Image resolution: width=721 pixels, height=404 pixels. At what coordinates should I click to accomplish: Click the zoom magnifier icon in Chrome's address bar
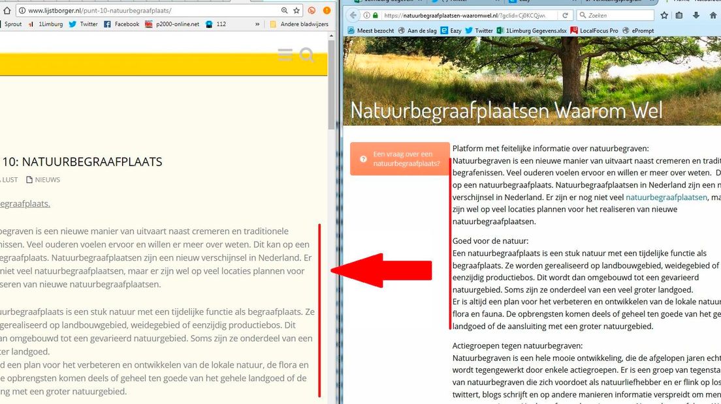(x=284, y=10)
